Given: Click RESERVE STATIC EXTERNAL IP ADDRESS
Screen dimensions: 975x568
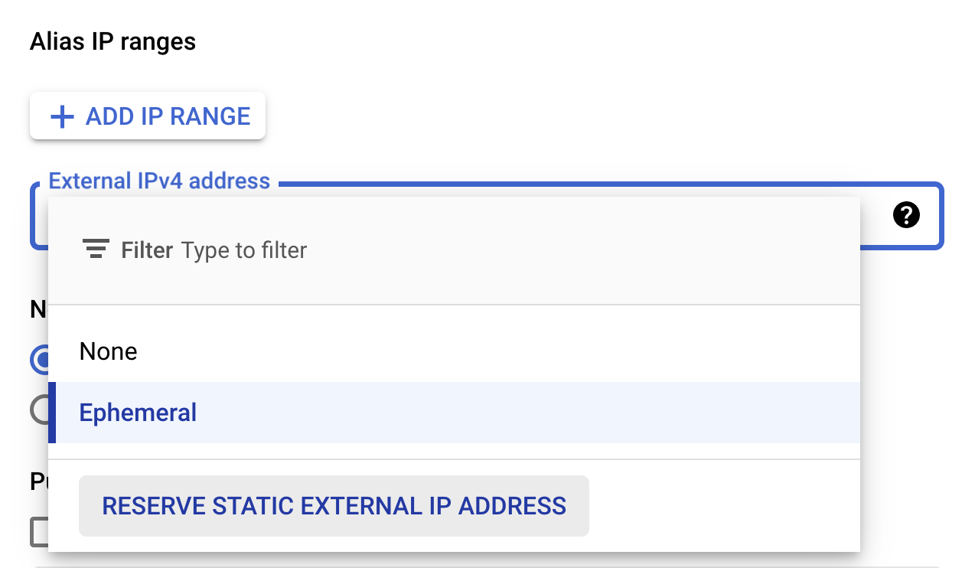Looking at the screenshot, I should tap(334, 506).
